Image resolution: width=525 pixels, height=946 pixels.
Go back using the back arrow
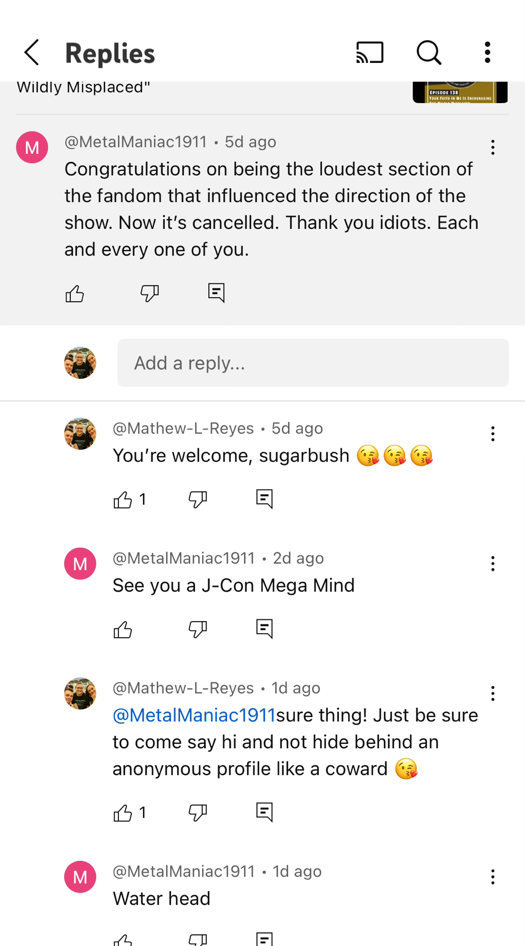[x=32, y=52]
